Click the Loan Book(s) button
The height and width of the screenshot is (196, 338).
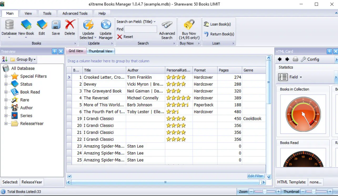[217, 24]
